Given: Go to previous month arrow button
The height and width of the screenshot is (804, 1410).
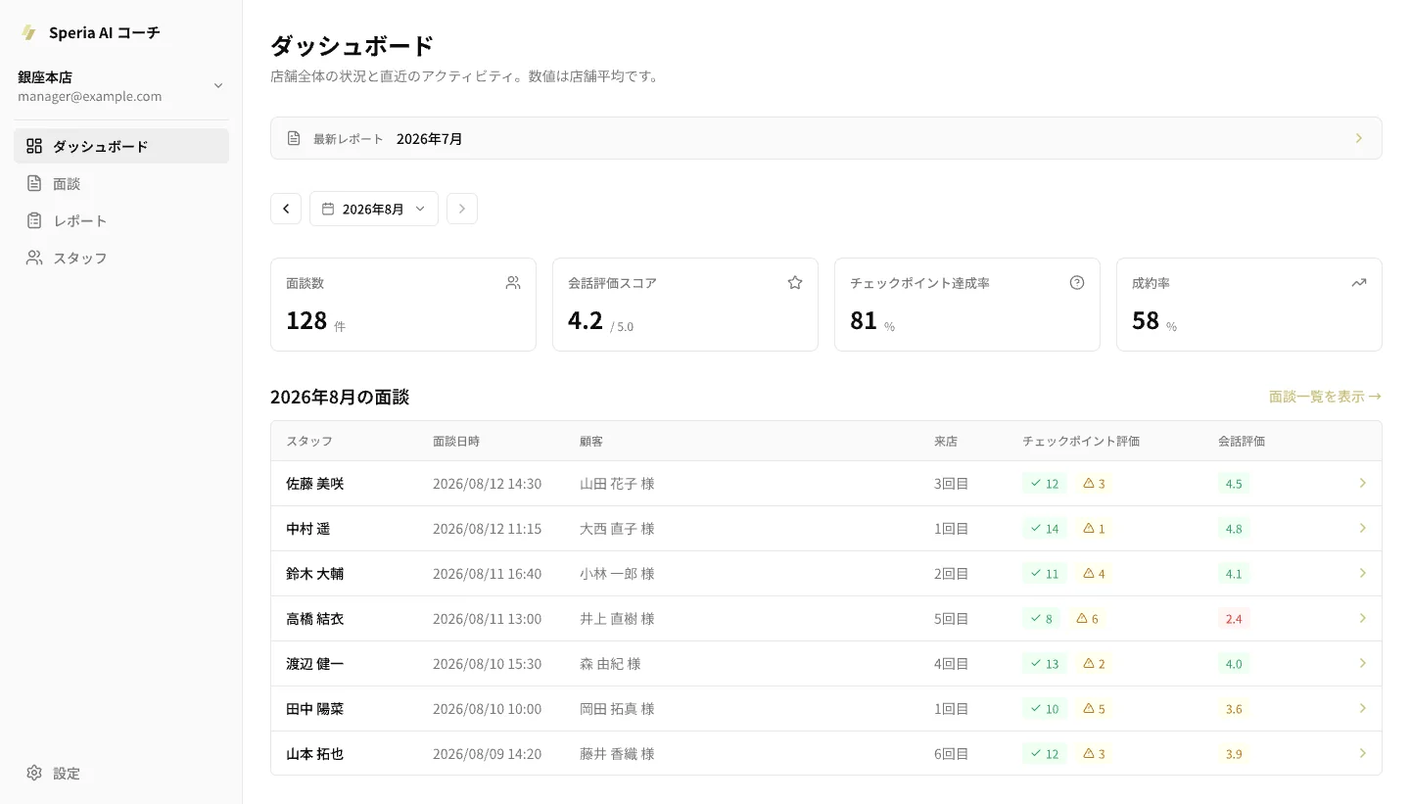Looking at the screenshot, I should click(286, 209).
